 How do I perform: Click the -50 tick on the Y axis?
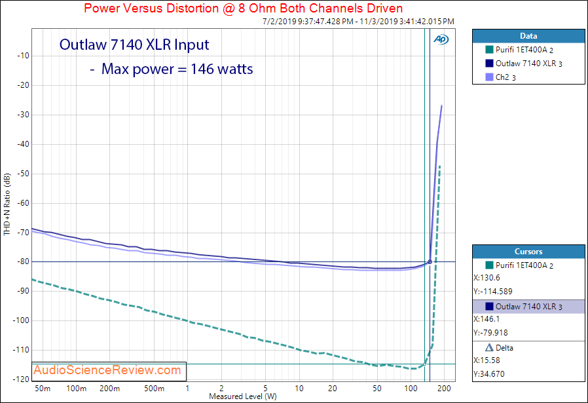(x=23, y=174)
